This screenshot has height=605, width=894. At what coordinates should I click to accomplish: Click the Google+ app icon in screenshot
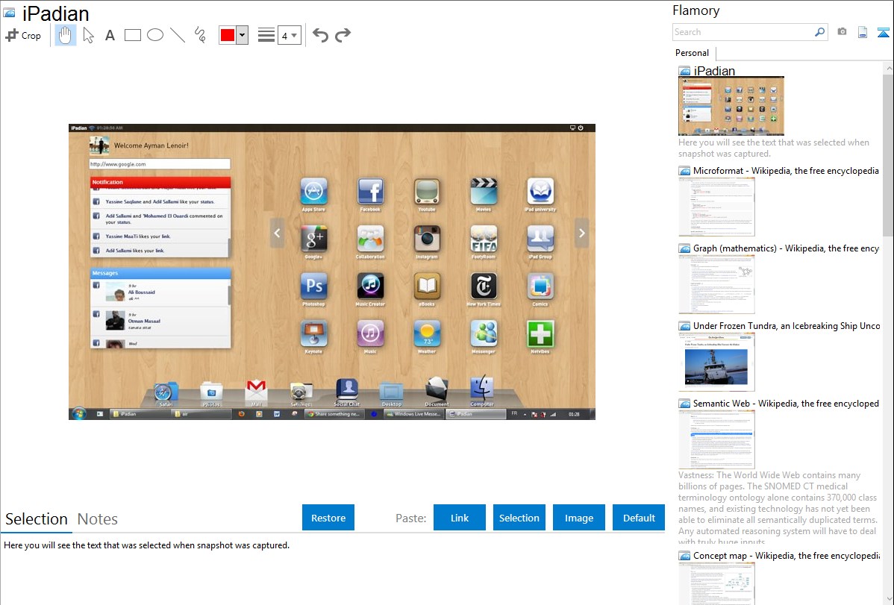click(x=313, y=239)
